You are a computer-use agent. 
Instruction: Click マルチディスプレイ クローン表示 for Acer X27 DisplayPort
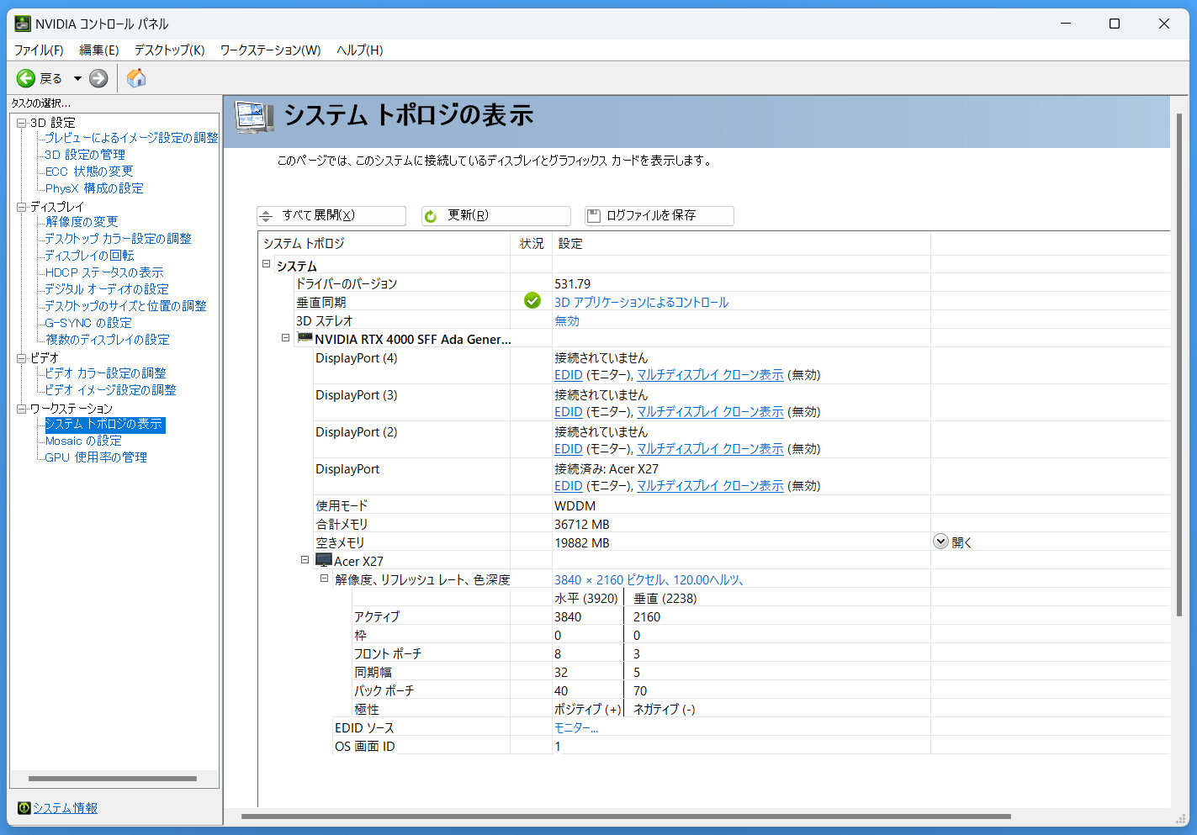710,486
